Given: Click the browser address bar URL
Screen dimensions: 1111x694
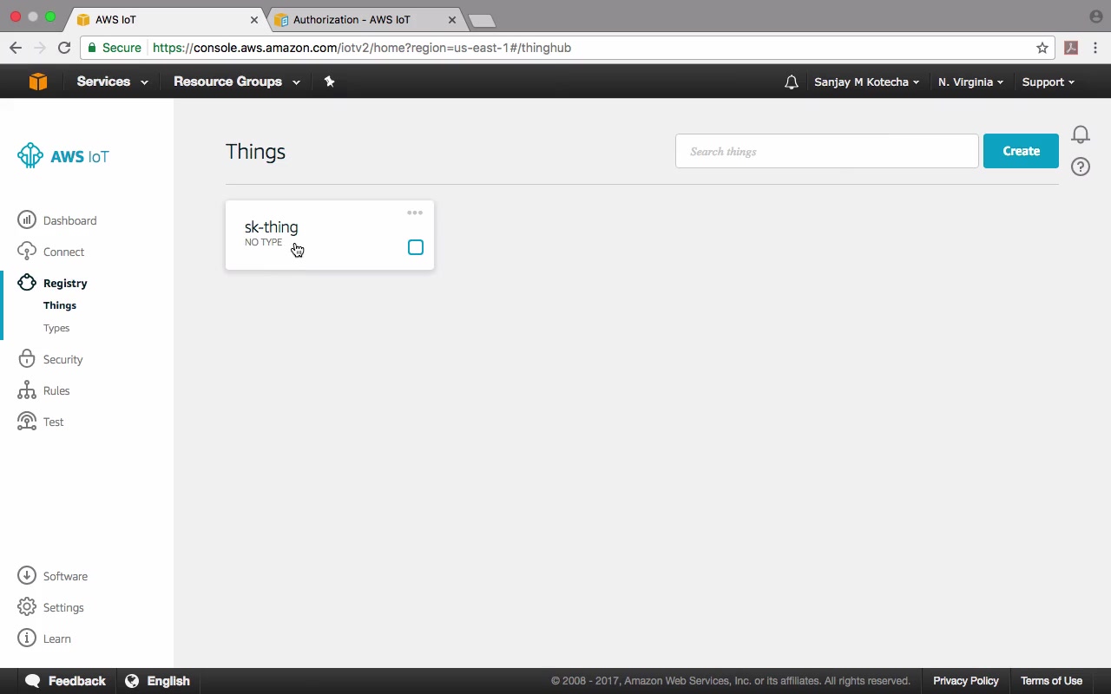Looking at the screenshot, I should coord(362,48).
